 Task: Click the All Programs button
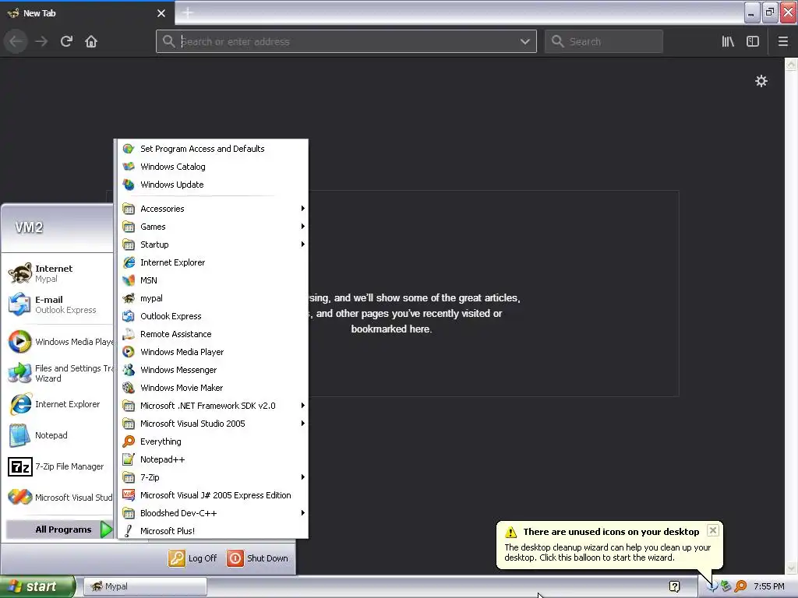tap(58, 529)
